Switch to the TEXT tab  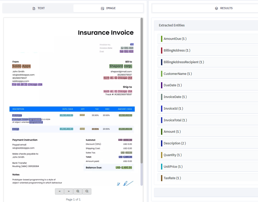click(x=38, y=8)
